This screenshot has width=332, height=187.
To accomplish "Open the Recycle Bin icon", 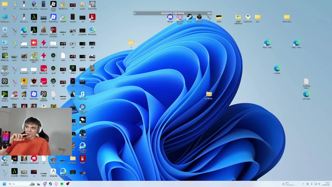I will point(5,32).
